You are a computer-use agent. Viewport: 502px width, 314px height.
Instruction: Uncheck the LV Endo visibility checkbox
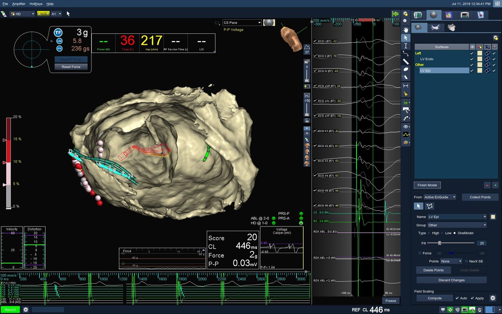click(472, 59)
